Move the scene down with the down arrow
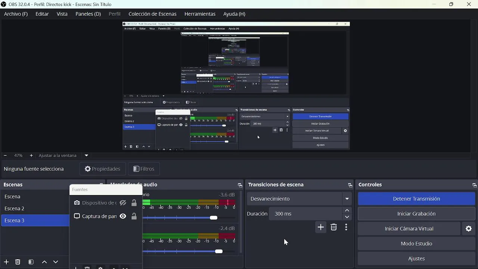 coord(56,262)
